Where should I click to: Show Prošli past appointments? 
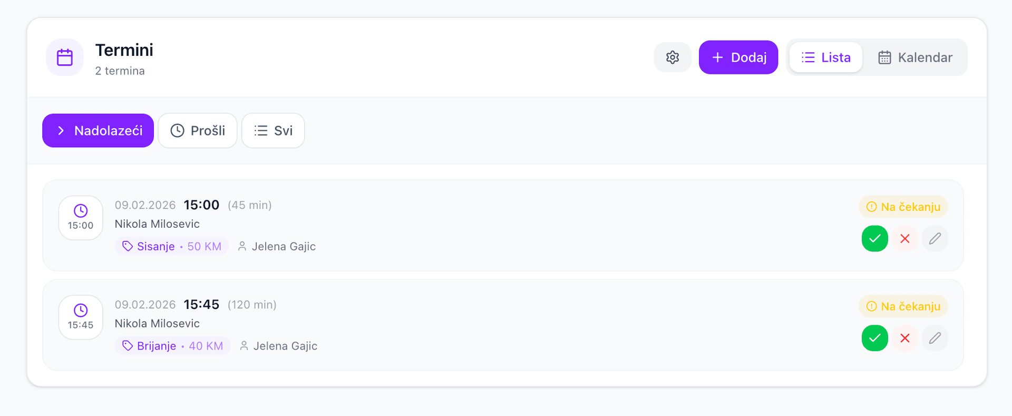198,131
